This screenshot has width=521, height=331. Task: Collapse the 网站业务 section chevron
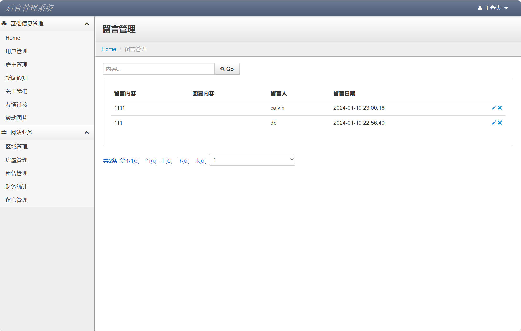pyautogui.click(x=87, y=132)
